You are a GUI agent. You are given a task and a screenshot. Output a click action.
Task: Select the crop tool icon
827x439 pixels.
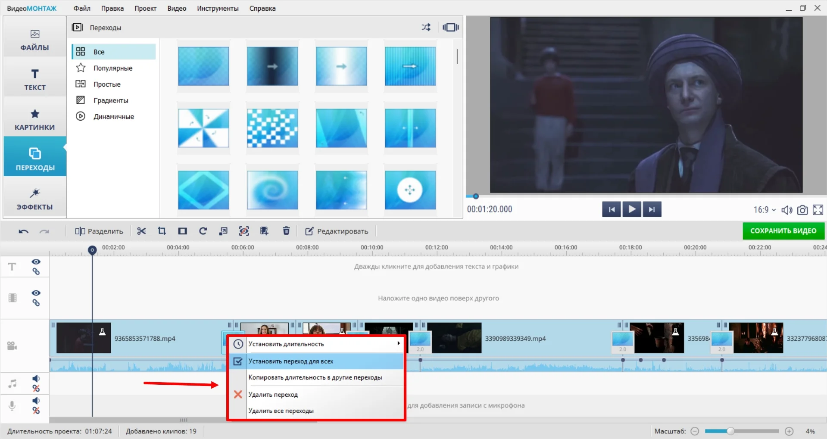pos(162,231)
